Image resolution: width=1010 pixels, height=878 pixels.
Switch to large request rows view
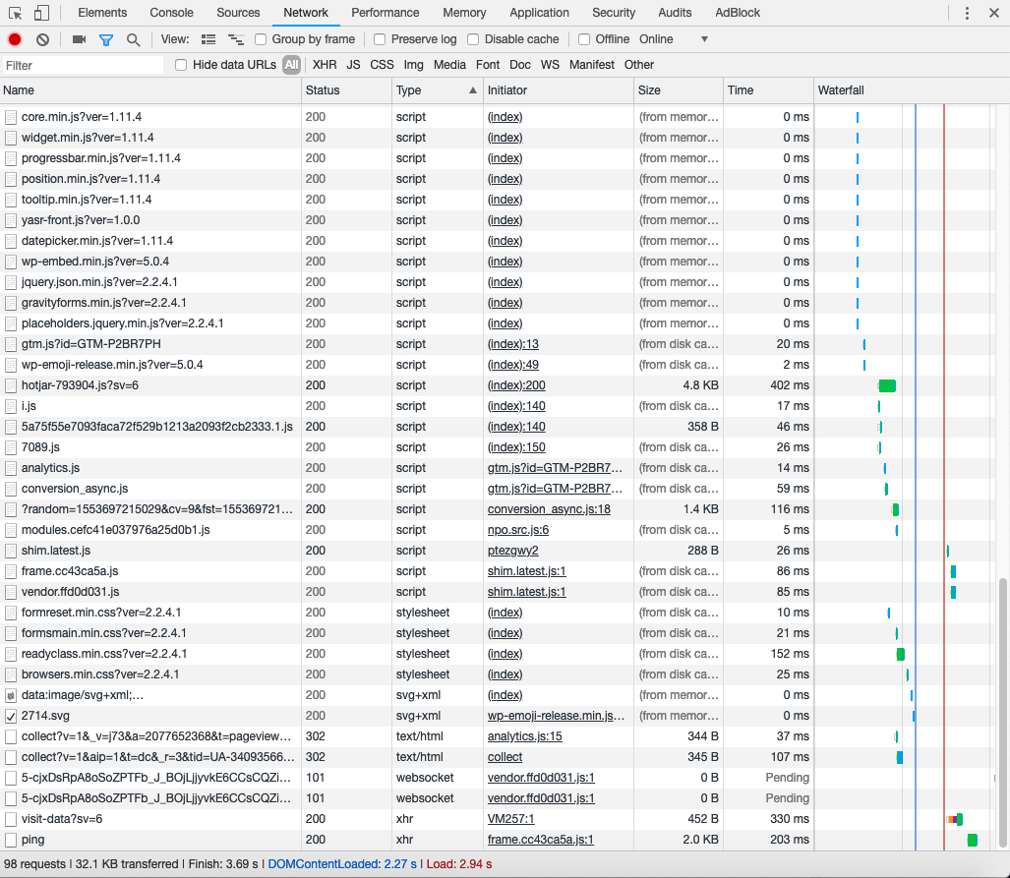208,39
